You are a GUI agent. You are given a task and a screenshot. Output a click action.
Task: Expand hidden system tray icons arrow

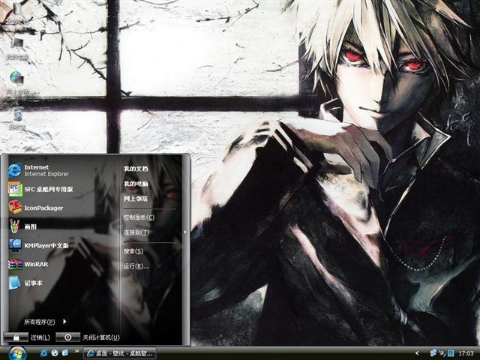(417, 353)
